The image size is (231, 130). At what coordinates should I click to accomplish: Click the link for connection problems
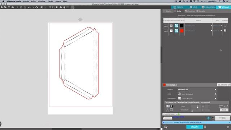169,122
